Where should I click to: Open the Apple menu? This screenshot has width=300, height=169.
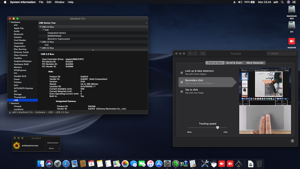[5, 2]
